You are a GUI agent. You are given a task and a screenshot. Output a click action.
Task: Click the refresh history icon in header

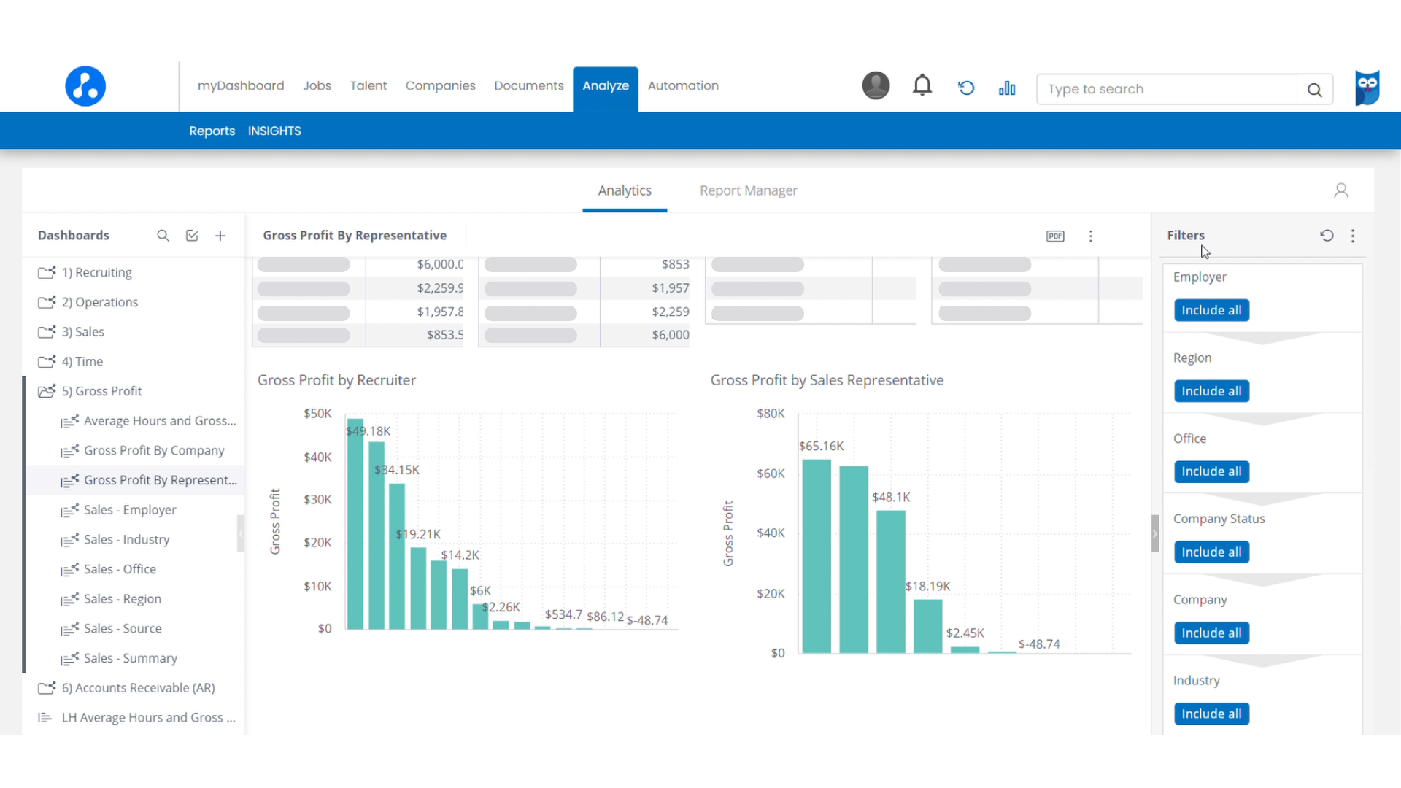(966, 88)
